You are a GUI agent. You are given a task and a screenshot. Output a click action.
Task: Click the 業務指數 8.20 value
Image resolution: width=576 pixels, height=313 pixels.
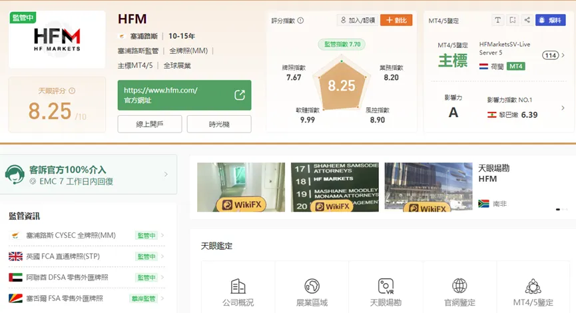click(x=392, y=77)
